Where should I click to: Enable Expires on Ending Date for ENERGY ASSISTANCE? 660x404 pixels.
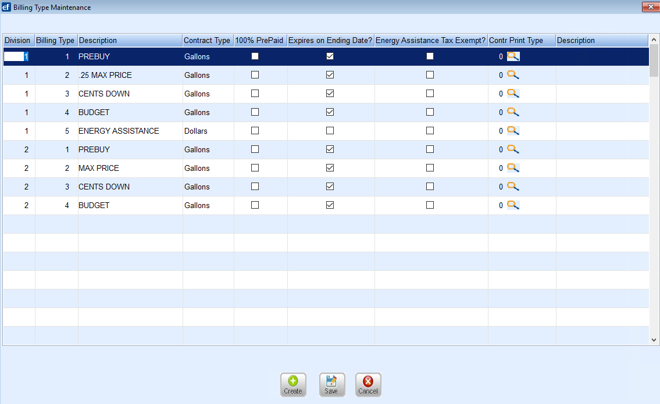(x=330, y=130)
